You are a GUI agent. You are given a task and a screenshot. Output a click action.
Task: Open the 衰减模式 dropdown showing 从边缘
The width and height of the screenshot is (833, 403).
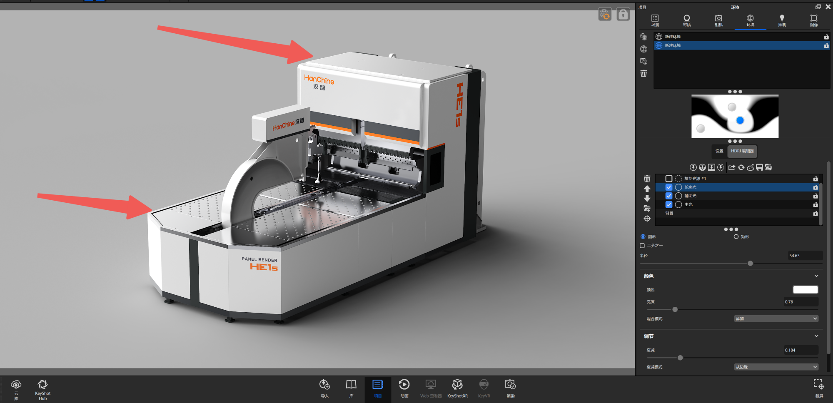coord(776,367)
